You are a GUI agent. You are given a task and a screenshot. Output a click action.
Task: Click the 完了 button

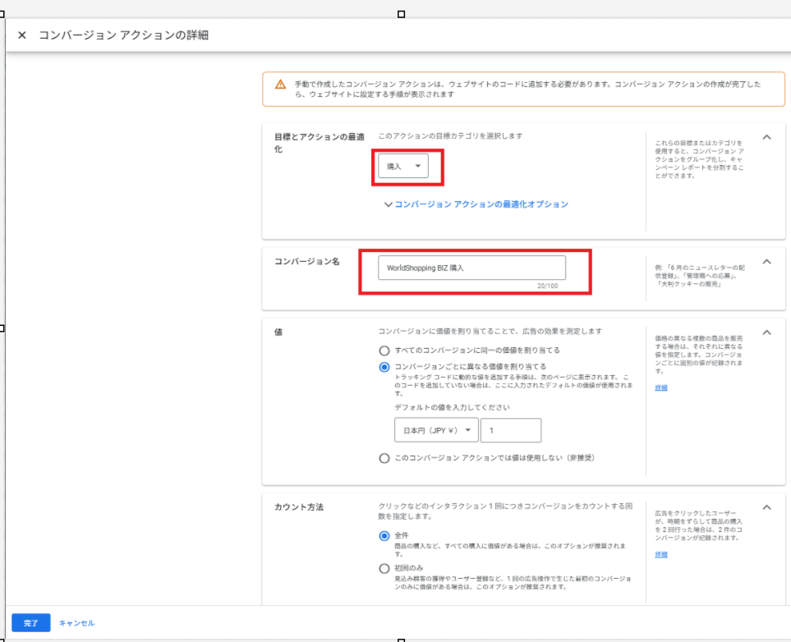(30, 623)
